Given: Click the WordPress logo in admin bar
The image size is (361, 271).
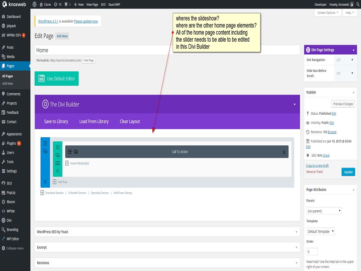Looking at the screenshot, I should pyautogui.click(x=35, y=4).
